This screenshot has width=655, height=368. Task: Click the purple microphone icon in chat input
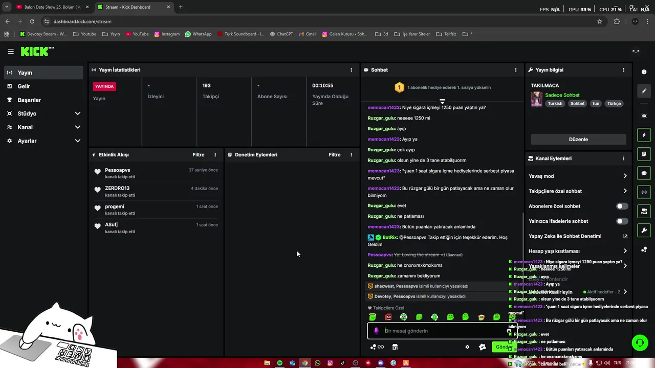click(376, 331)
